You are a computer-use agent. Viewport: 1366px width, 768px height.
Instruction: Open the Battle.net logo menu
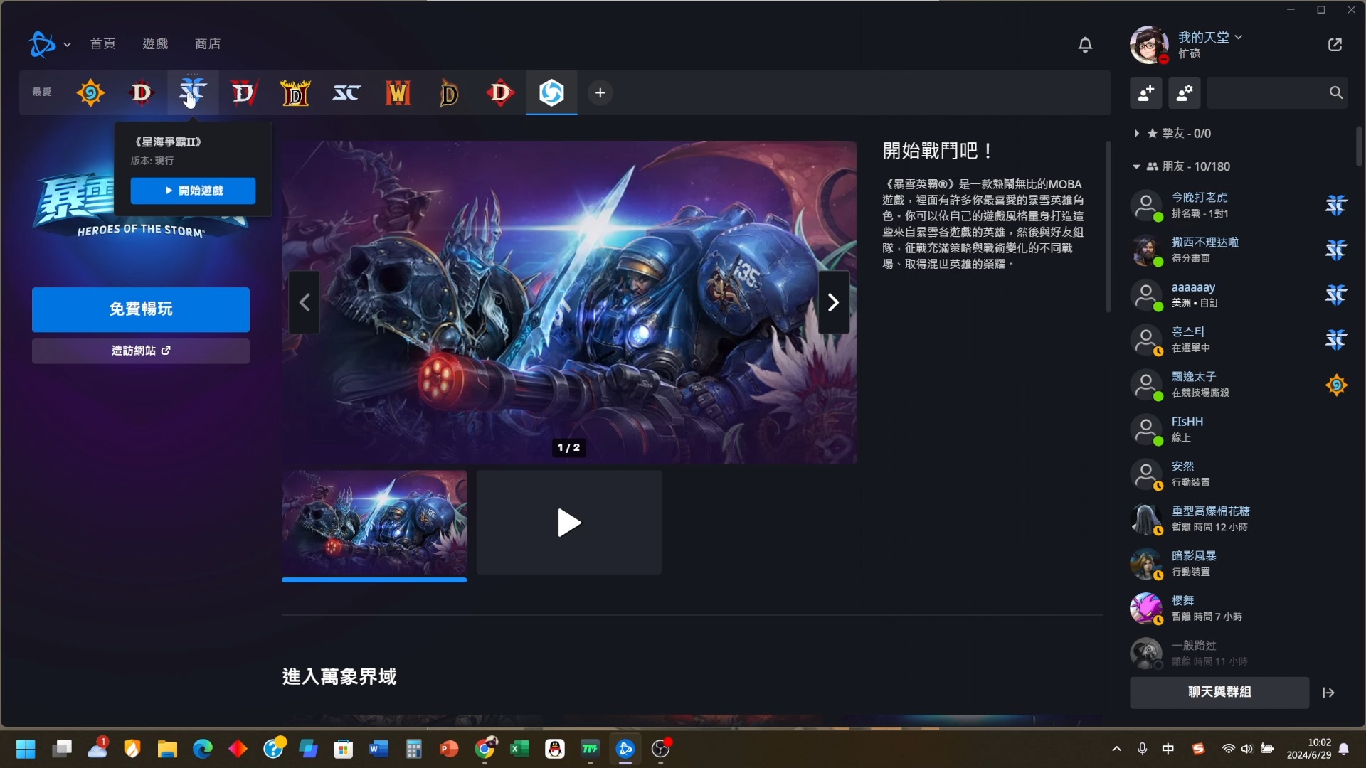tap(49, 44)
